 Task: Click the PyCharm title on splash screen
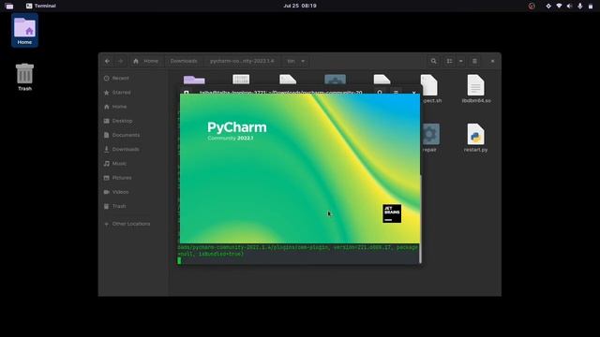237,127
